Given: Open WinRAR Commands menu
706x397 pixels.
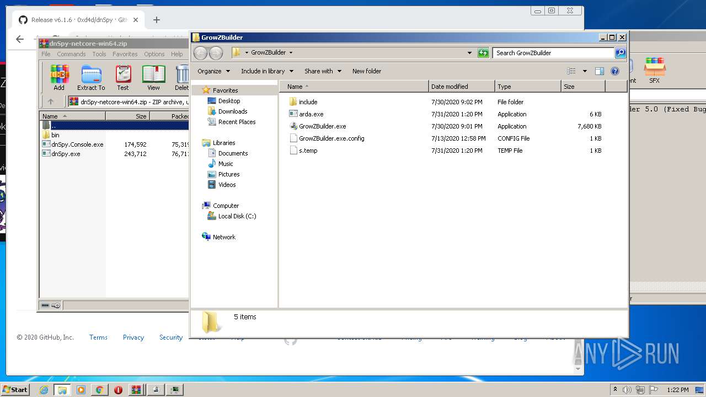Looking at the screenshot, I should click(x=71, y=54).
